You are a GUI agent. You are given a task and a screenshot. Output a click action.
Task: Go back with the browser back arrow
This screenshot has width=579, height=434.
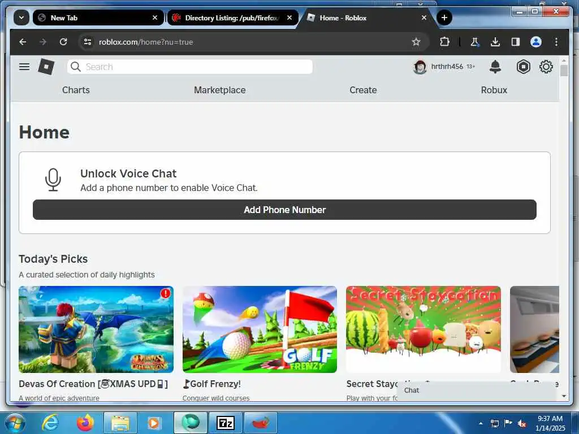(23, 42)
